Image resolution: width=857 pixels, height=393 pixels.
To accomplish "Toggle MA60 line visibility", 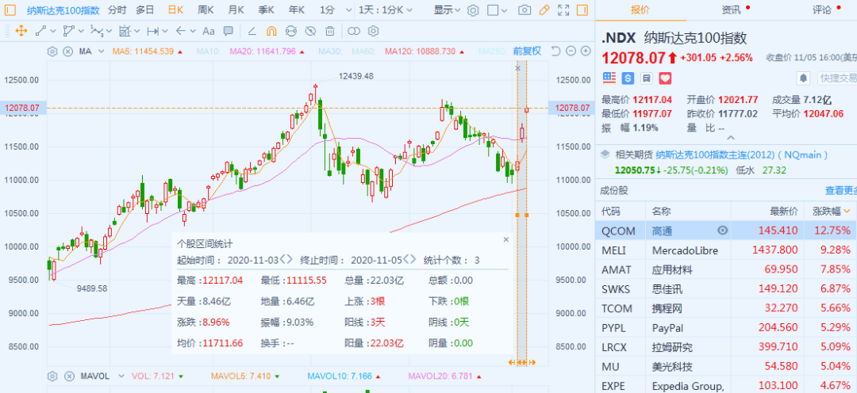I will point(364,52).
